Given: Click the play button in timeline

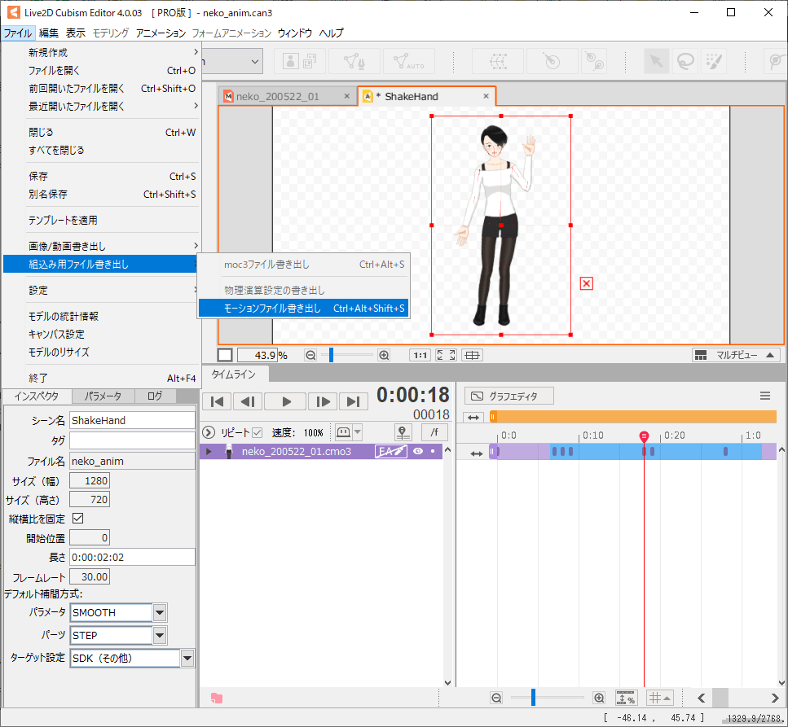Looking at the screenshot, I should tap(285, 401).
